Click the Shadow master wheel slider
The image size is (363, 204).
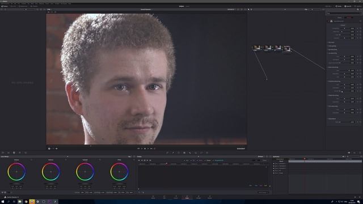(16, 184)
